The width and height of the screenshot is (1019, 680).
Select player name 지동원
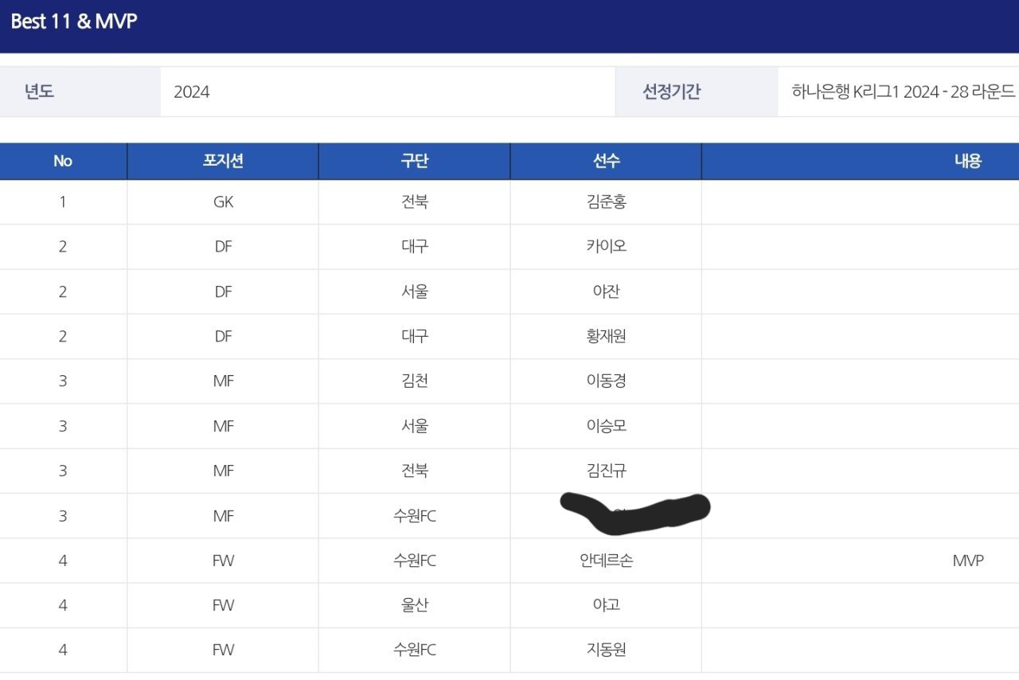606,650
